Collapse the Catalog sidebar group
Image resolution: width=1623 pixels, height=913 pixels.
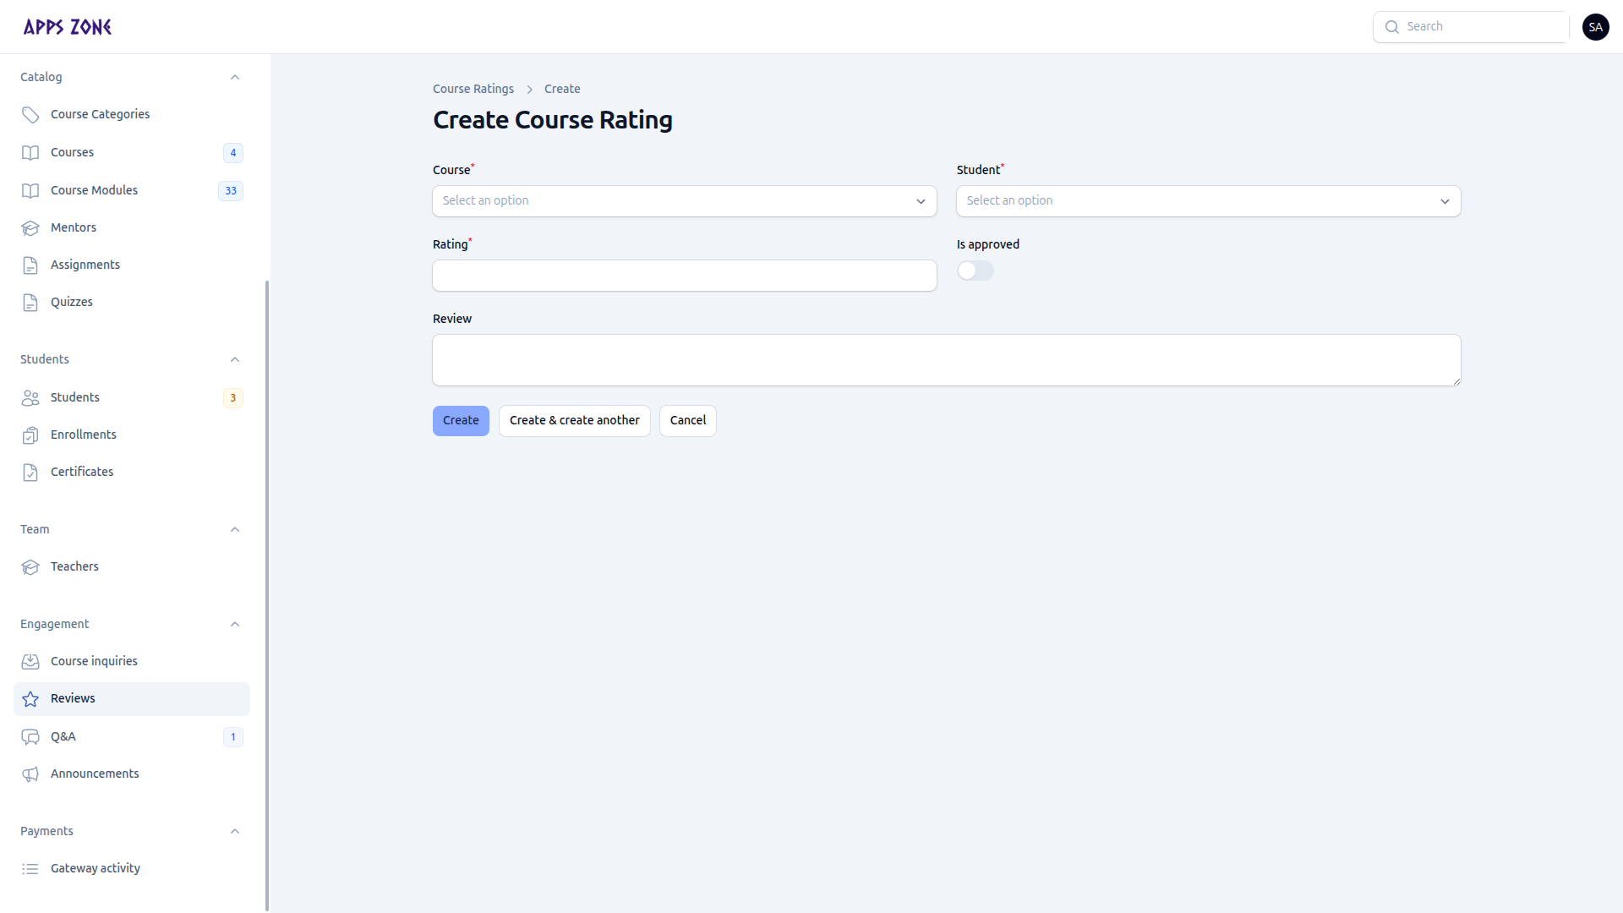point(235,77)
